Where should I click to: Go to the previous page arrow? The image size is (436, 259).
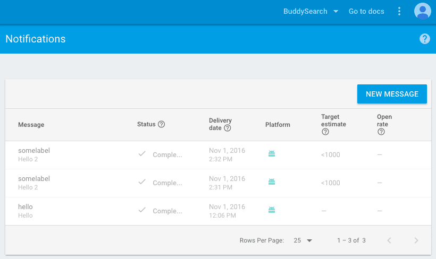point(389,240)
